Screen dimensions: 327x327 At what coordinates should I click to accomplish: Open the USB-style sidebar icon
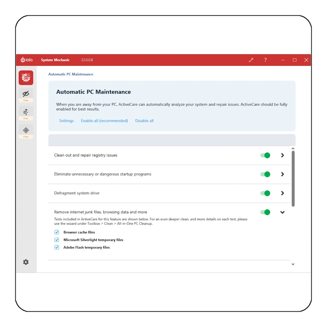pos(26,113)
